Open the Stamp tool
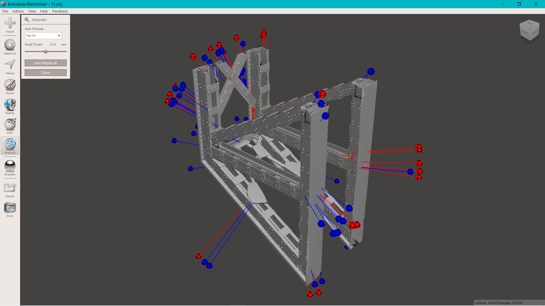This screenshot has width=545, height=306. coord(10,105)
